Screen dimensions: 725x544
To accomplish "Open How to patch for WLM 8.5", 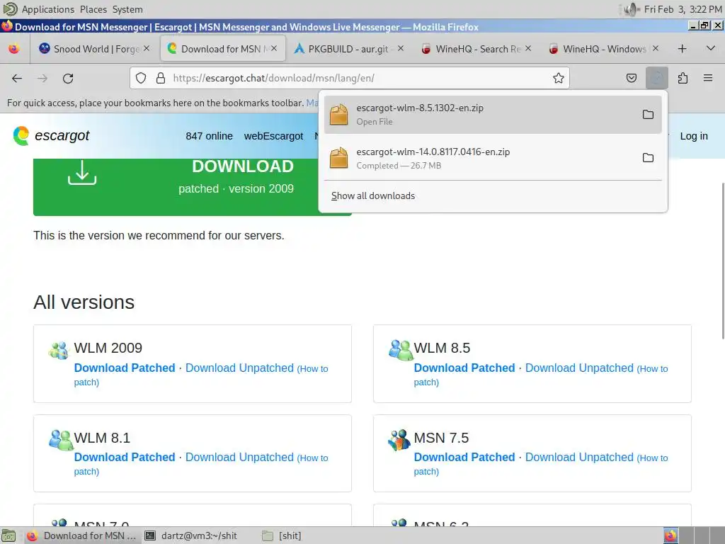I will [x=652, y=369].
